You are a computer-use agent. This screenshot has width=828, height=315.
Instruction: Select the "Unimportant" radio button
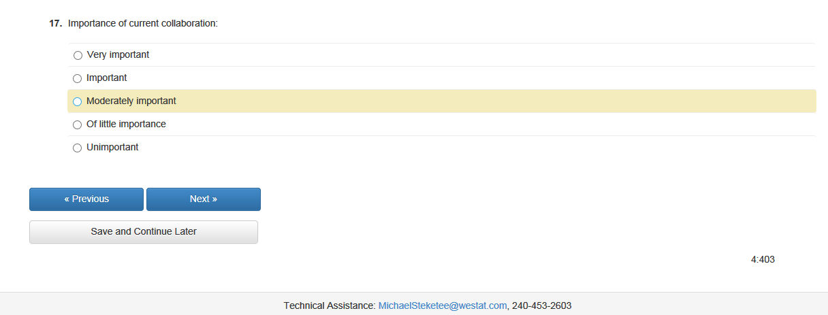click(77, 148)
